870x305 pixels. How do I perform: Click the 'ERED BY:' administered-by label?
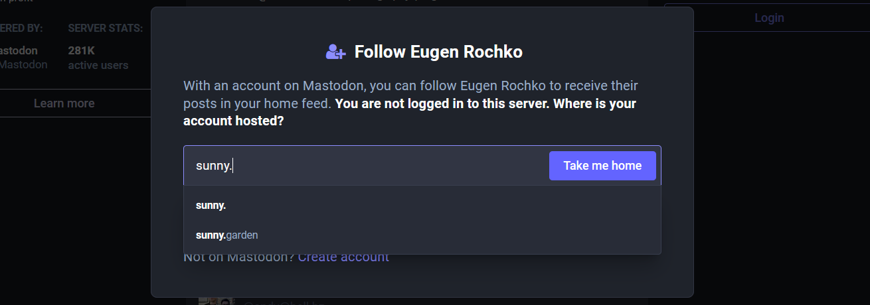[x=21, y=29]
